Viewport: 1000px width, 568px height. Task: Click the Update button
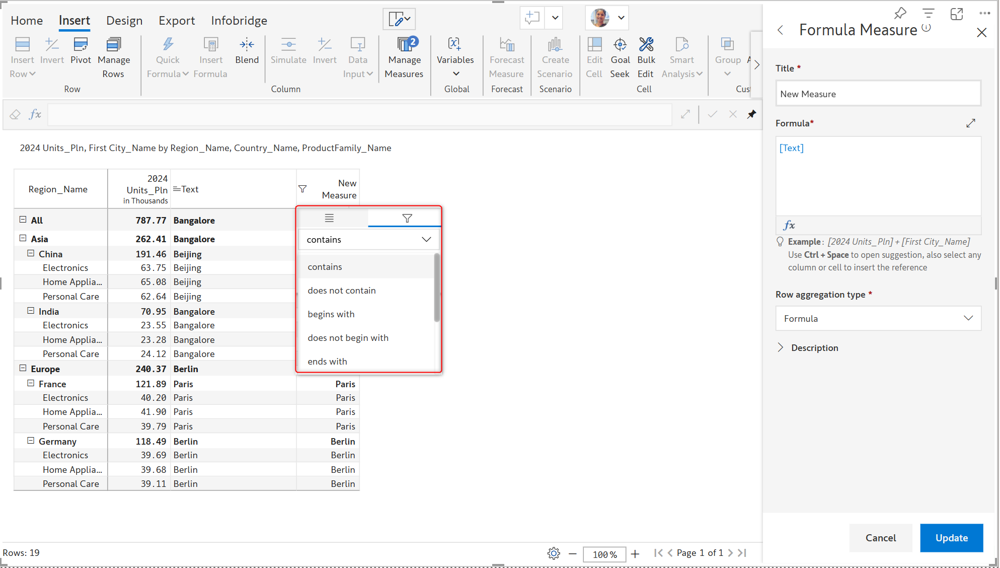[951, 538]
